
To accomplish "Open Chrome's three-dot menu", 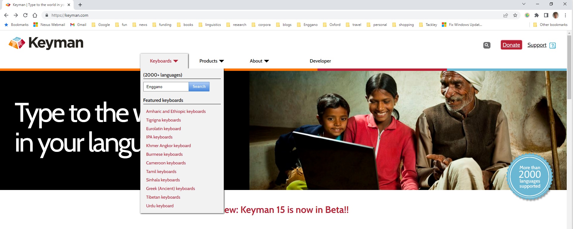I will tap(565, 15).
